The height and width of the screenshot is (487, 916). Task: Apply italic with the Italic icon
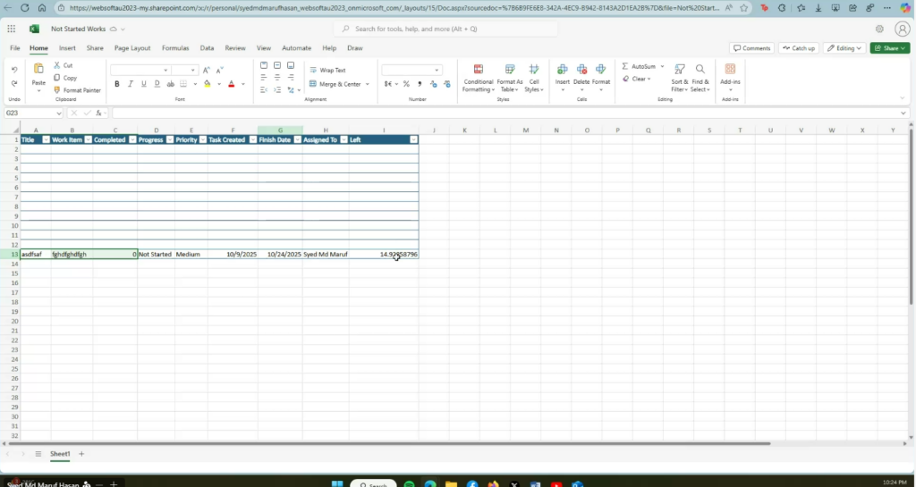[131, 84]
